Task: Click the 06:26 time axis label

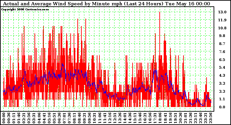Action: tap(59, 118)
